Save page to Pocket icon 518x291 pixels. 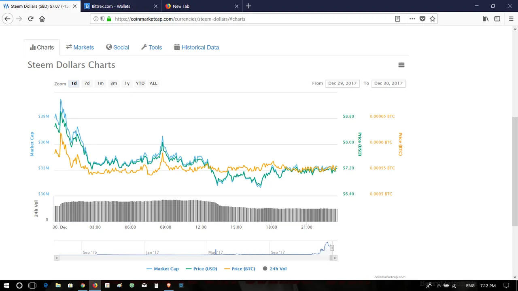[422, 19]
